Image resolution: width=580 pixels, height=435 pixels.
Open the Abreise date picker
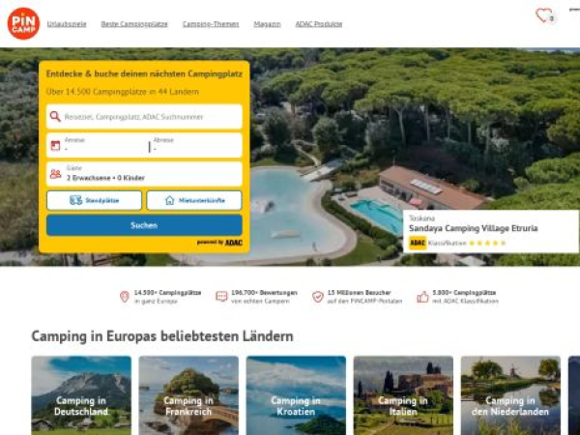pos(196,145)
